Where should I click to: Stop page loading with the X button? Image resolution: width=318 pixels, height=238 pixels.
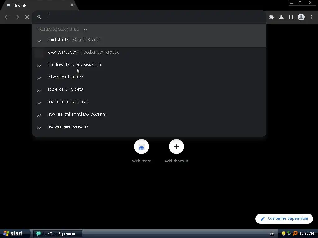(27, 17)
